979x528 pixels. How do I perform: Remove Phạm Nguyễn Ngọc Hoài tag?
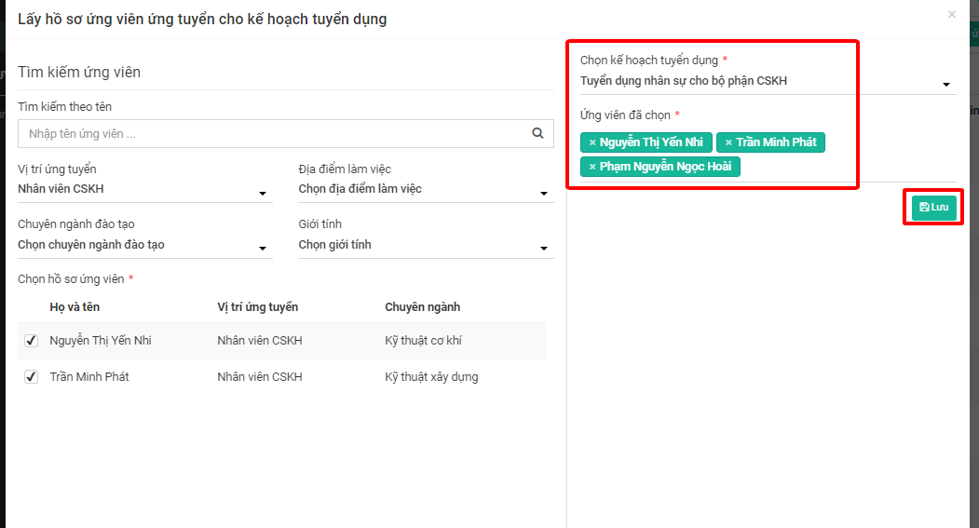[x=592, y=167]
